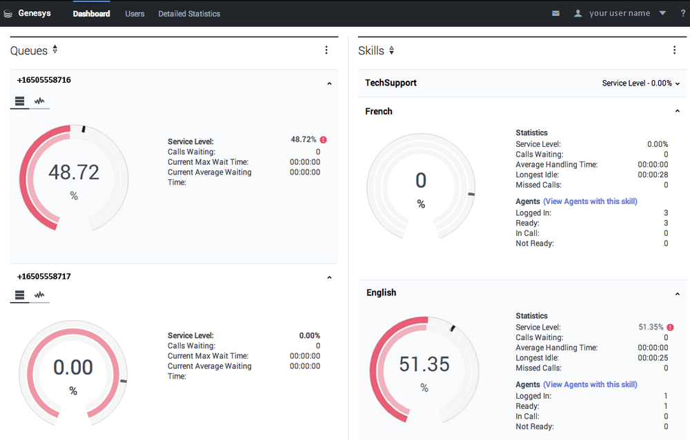
Task: Switch queue +16505558716 to graph view
Action: click(x=40, y=101)
